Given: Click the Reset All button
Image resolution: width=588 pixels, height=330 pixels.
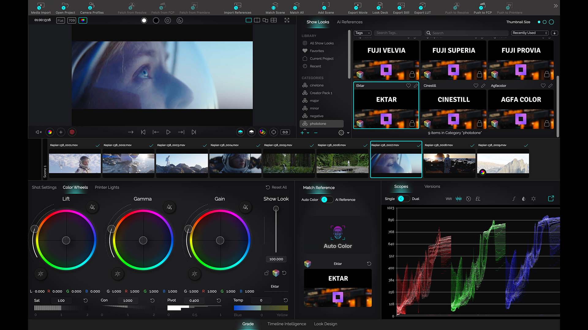Looking at the screenshot, I should coord(277,187).
